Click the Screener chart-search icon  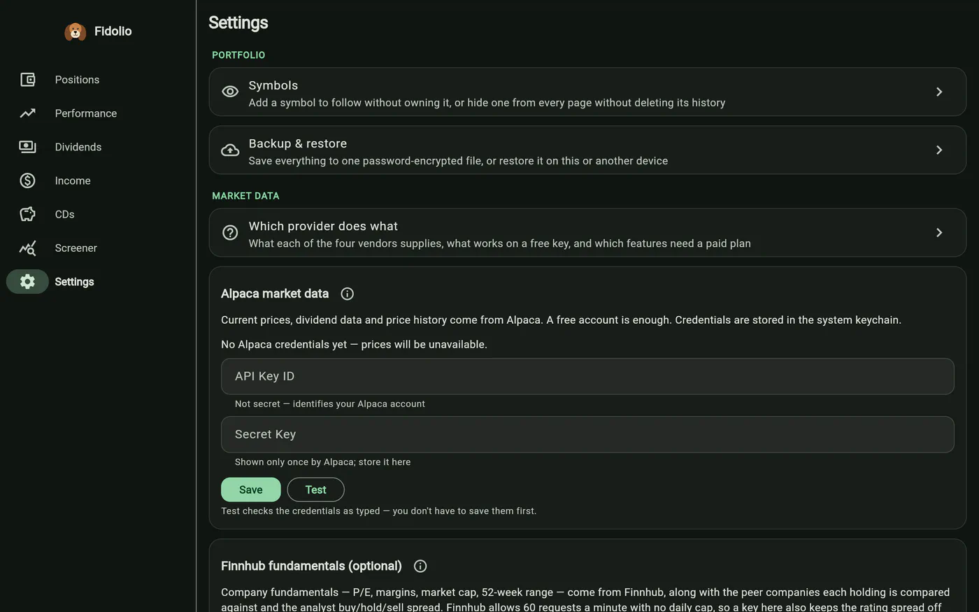click(x=27, y=248)
